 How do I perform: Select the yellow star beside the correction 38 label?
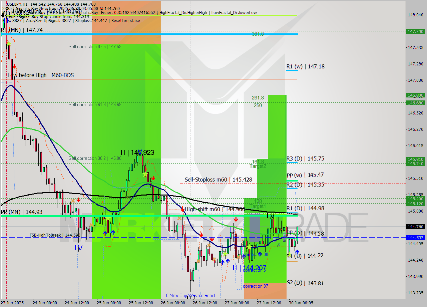[249, 248]
